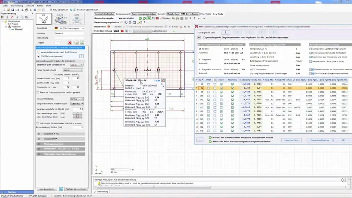Click the blue info icon in Berechnungsergebnisse row
Viewport: 352px width, 198px height.
pyautogui.click(x=126, y=22)
